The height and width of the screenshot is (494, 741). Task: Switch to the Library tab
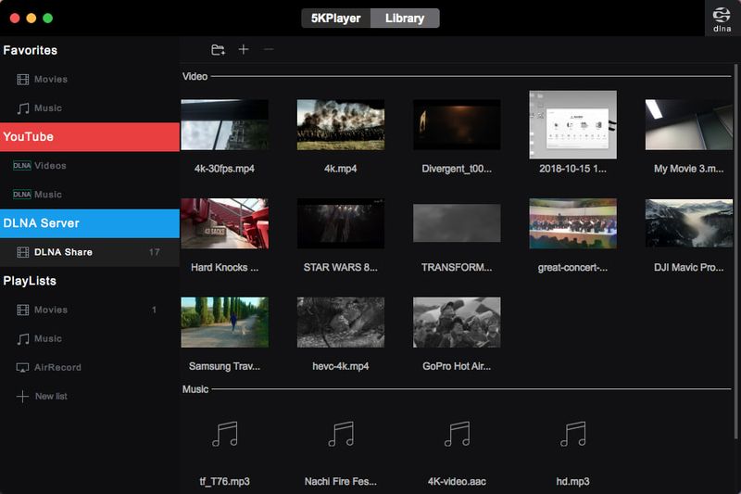pos(405,18)
